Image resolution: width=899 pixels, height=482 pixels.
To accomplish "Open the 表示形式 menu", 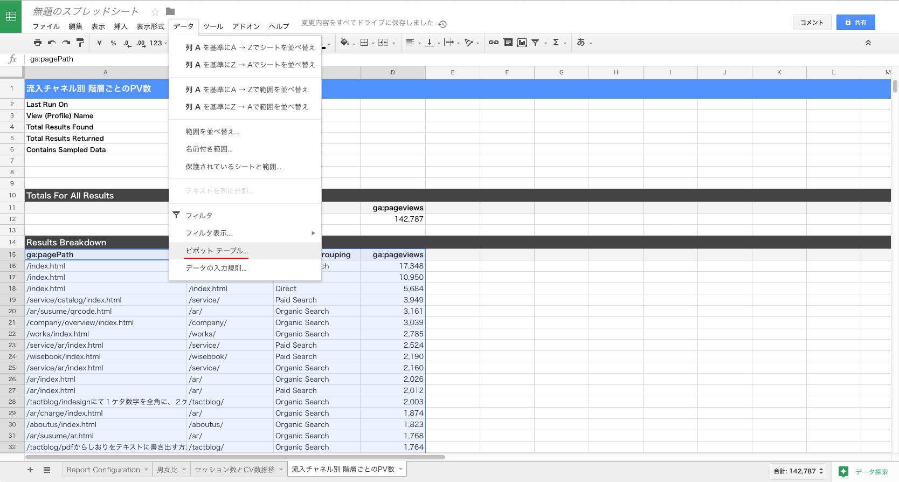I will (150, 26).
